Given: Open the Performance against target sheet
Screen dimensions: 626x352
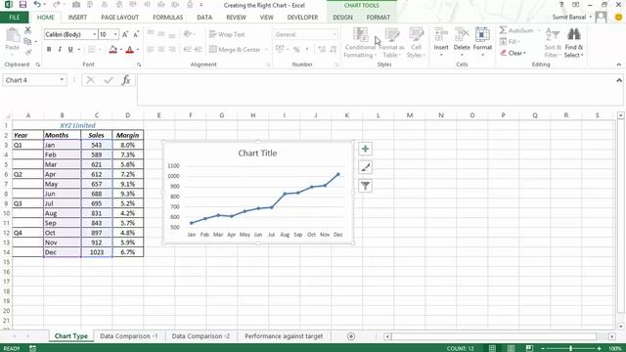Looking at the screenshot, I should click(x=284, y=336).
